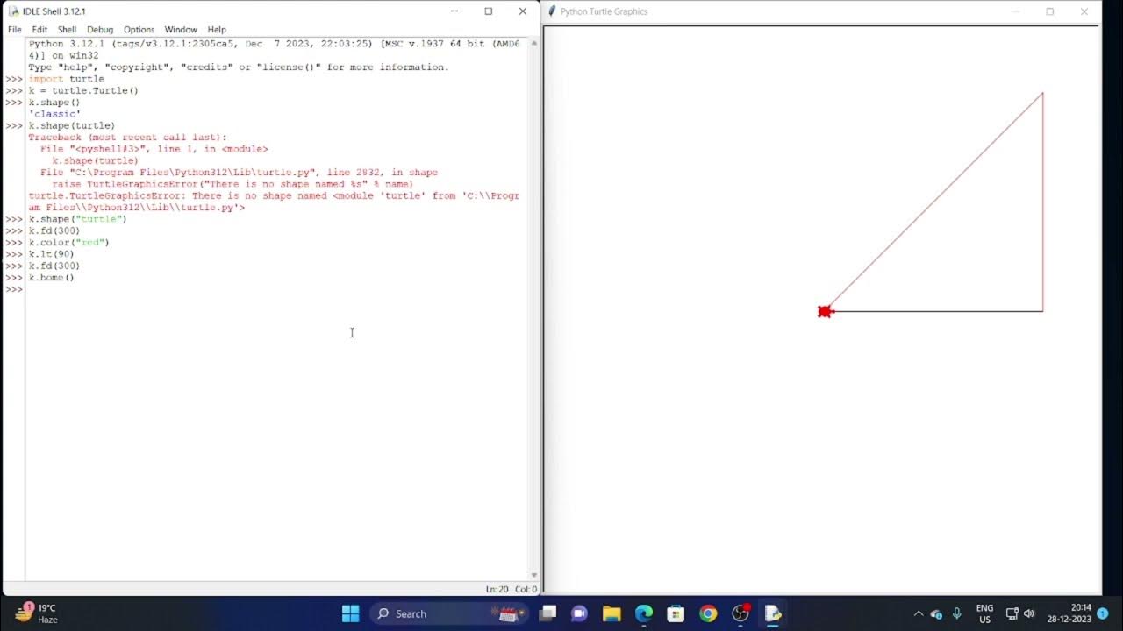Click the Col: 0 status bar indicator
The width and height of the screenshot is (1123, 631).
[526, 589]
